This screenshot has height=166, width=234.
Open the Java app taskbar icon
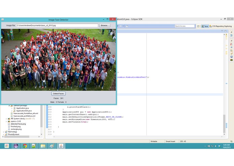[x=61, y=146]
